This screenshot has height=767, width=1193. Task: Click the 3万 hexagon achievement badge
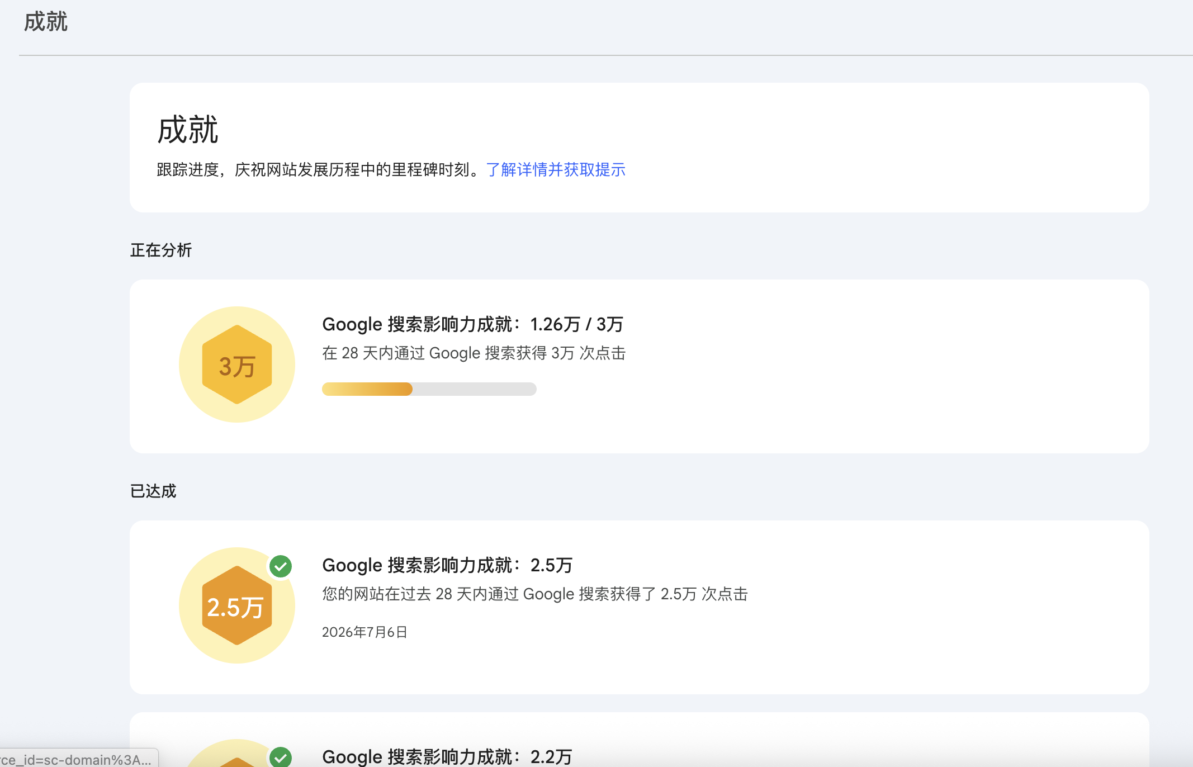[x=237, y=364]
